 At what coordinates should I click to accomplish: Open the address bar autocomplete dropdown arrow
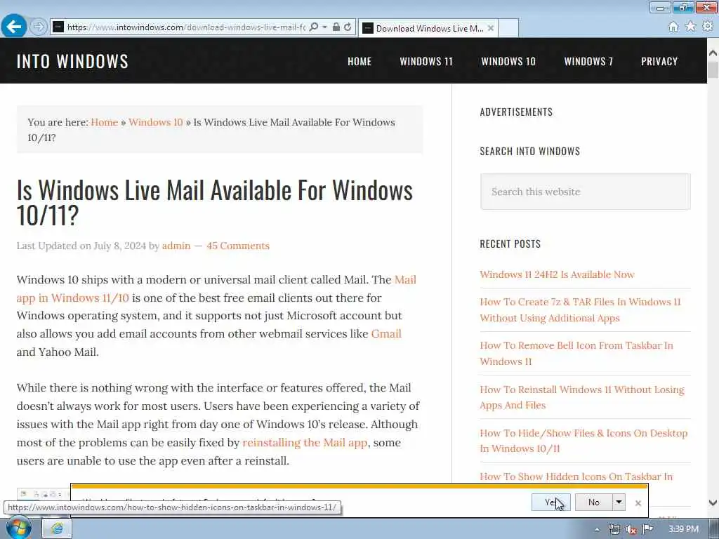pos(324,27)
